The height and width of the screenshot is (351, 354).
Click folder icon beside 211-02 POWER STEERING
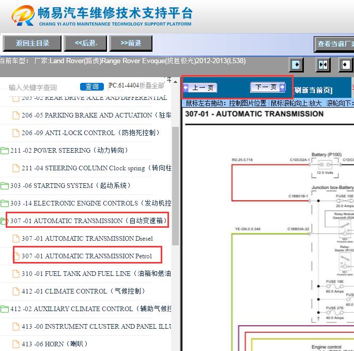coord(5,151)
